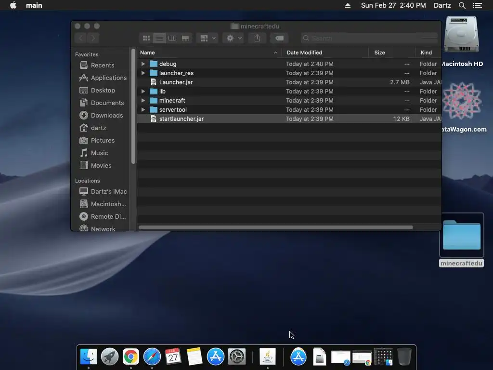Expand the servertool folder
Viewport: 493px width, 370px height.
pyautogui.click(x=143, y=109)
